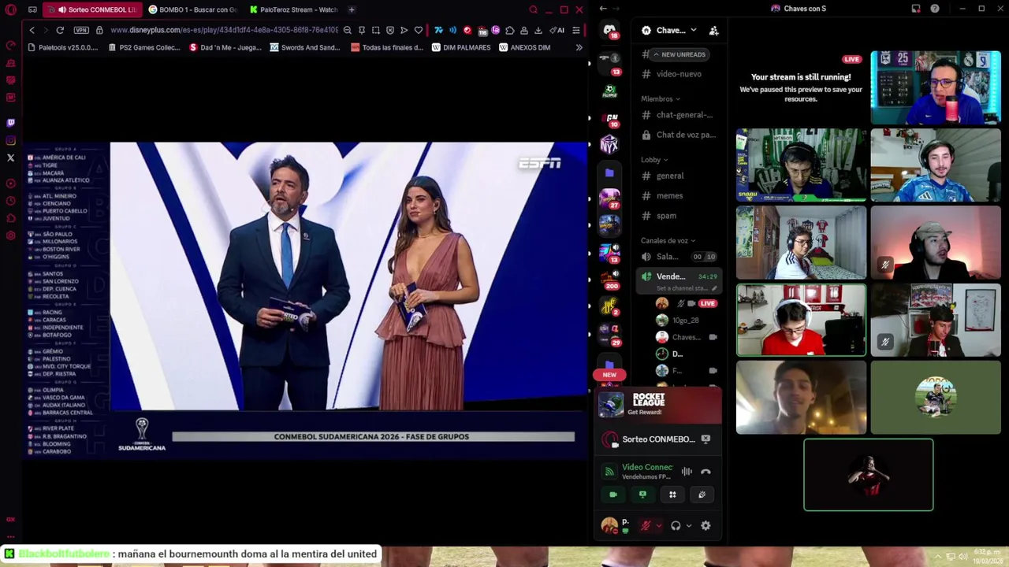Viewport: 1009px width, 567px height.
Task: Open X in the Opera sidebar
Action: point(10,157)
